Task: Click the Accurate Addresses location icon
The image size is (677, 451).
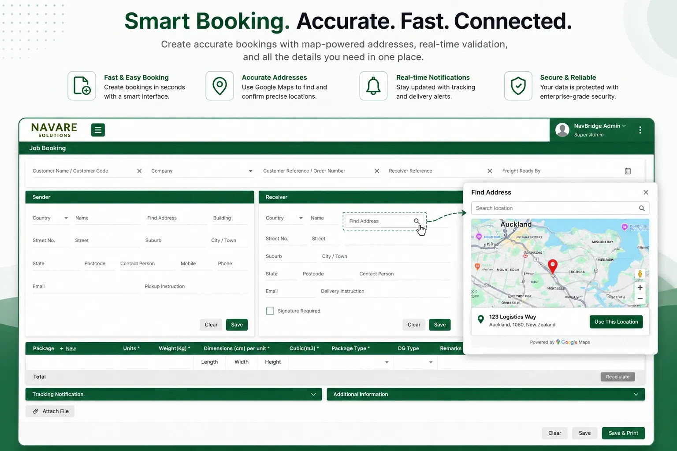Action: [x=219, y=86]
